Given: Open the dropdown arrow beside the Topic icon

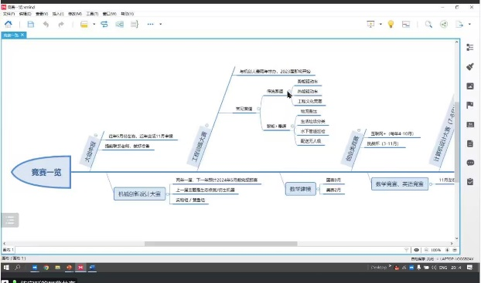Looking at the screenshot, I should coord(94,24).
